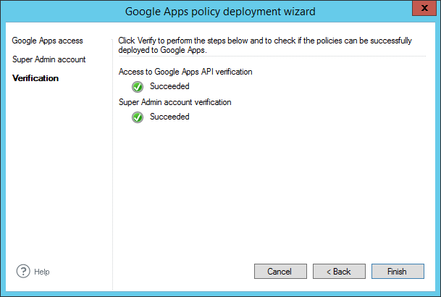Click the wizard title bar text
This screenshot has height=297, width=441.
pos(220,12)
